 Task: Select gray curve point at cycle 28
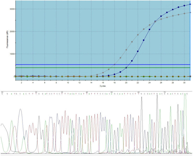(173, 16)
